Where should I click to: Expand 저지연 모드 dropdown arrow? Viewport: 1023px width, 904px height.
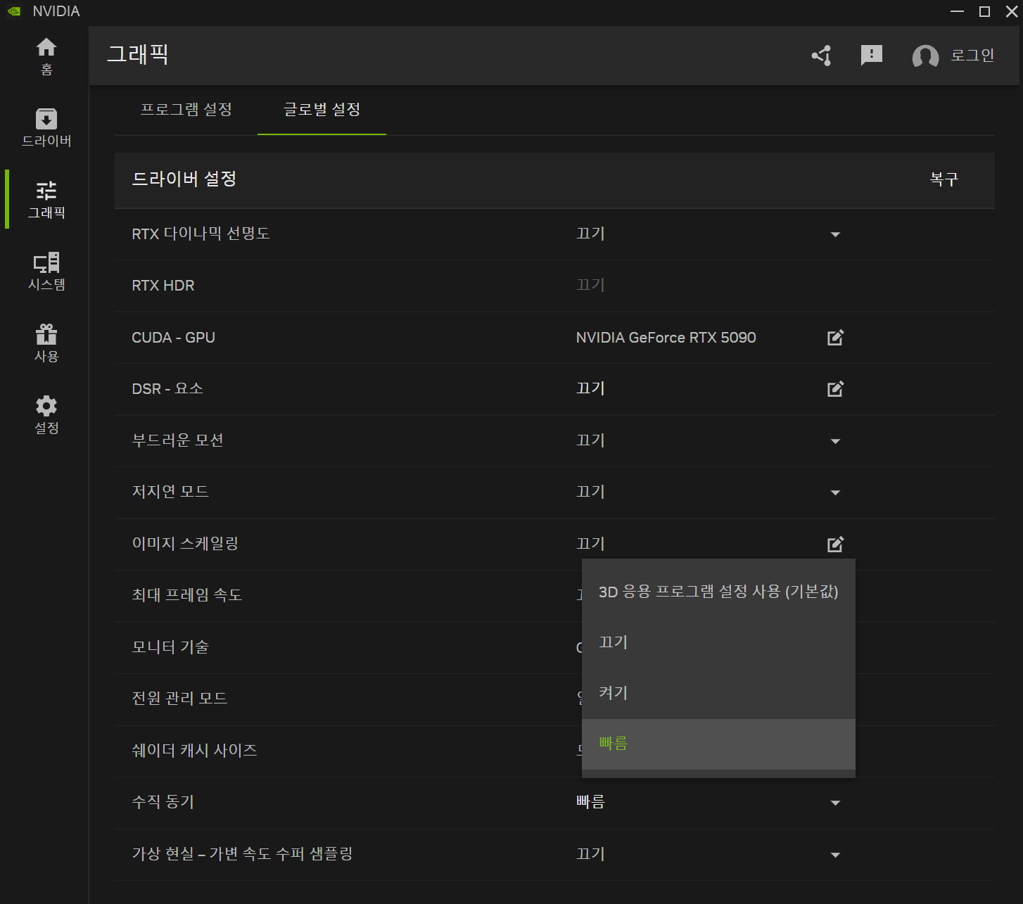click(x=835, y=492)
